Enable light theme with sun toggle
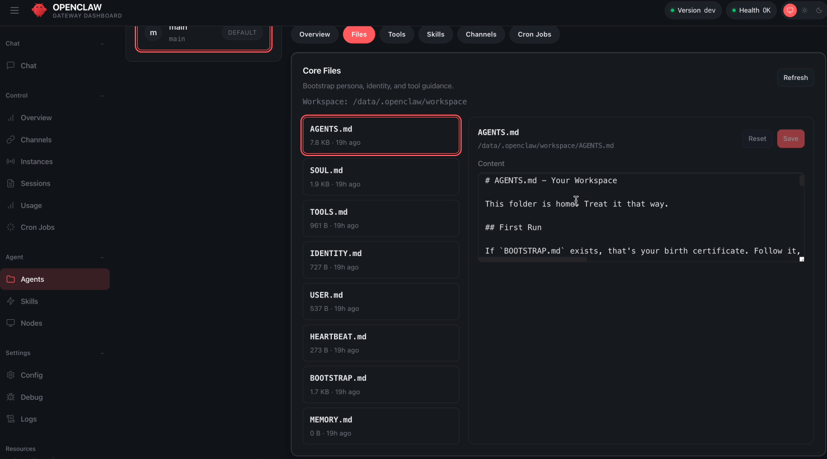827x459 pixels. point(805,11)
